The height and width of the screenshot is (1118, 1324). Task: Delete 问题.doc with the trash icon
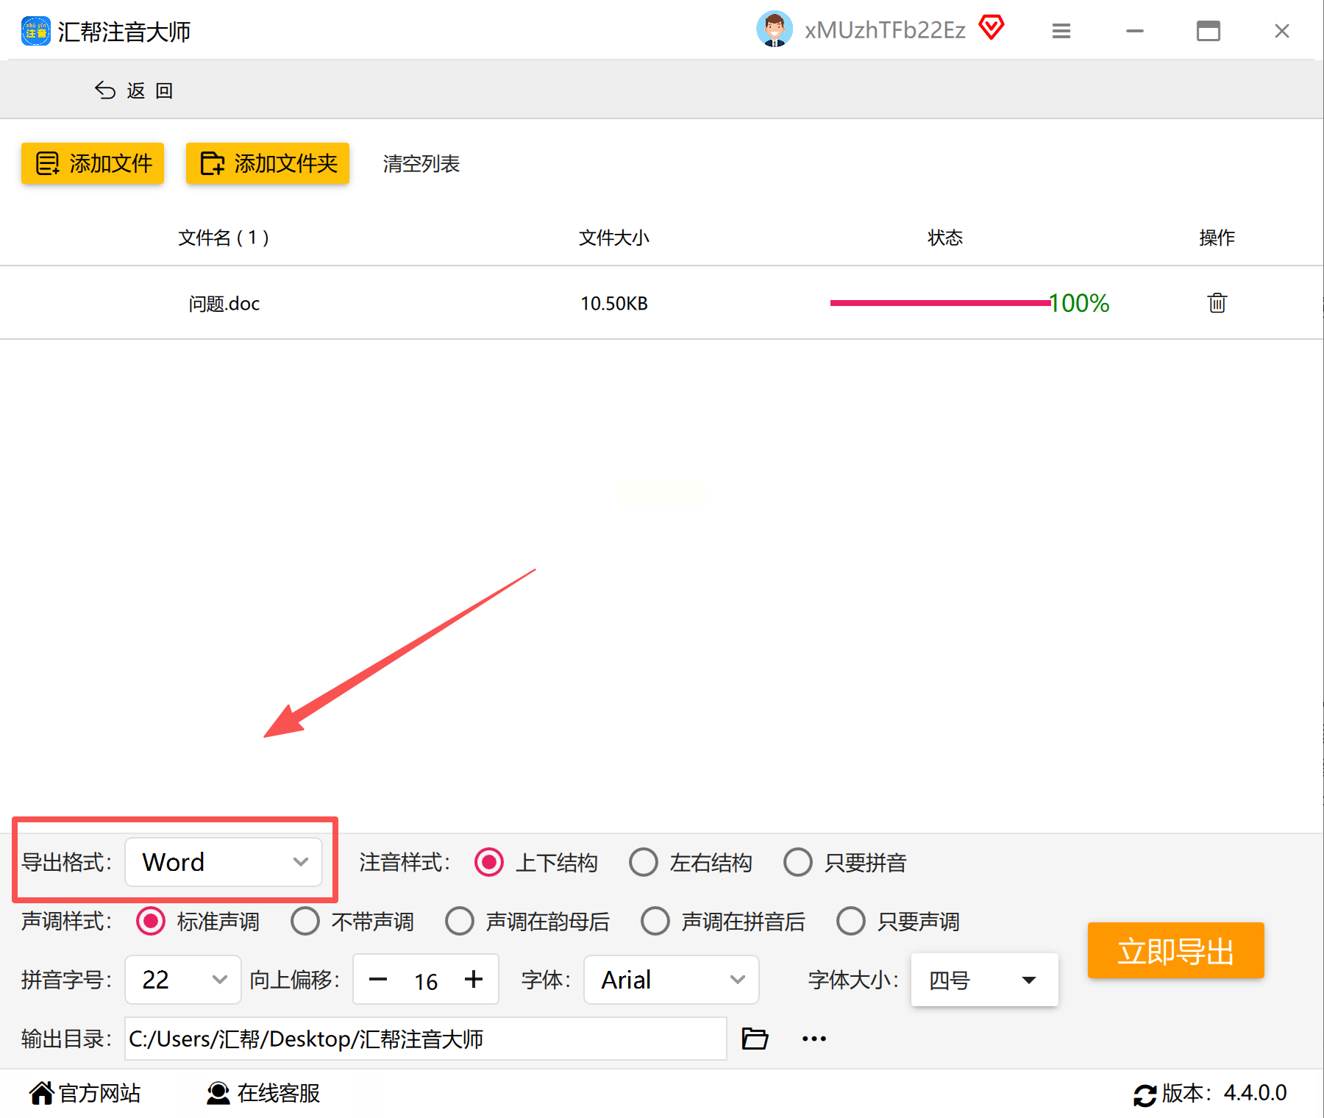point(1217,303)
